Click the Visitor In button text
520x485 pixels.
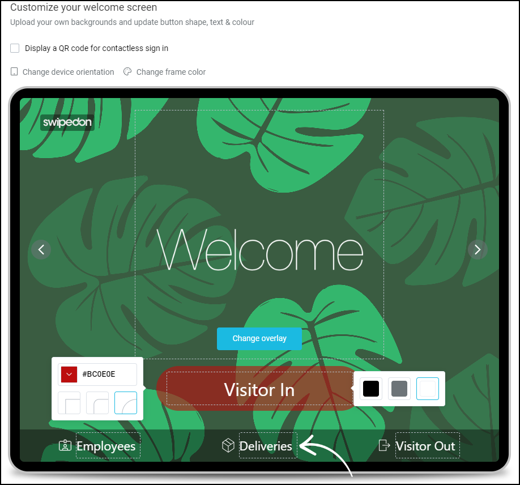pos(259,389)
